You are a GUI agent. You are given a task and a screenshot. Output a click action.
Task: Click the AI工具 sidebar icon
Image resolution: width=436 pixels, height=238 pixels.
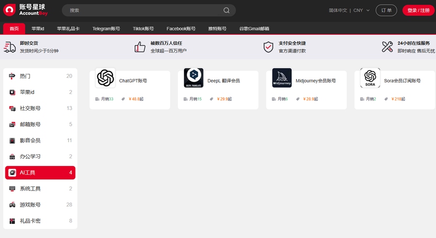tap(12, 173)
